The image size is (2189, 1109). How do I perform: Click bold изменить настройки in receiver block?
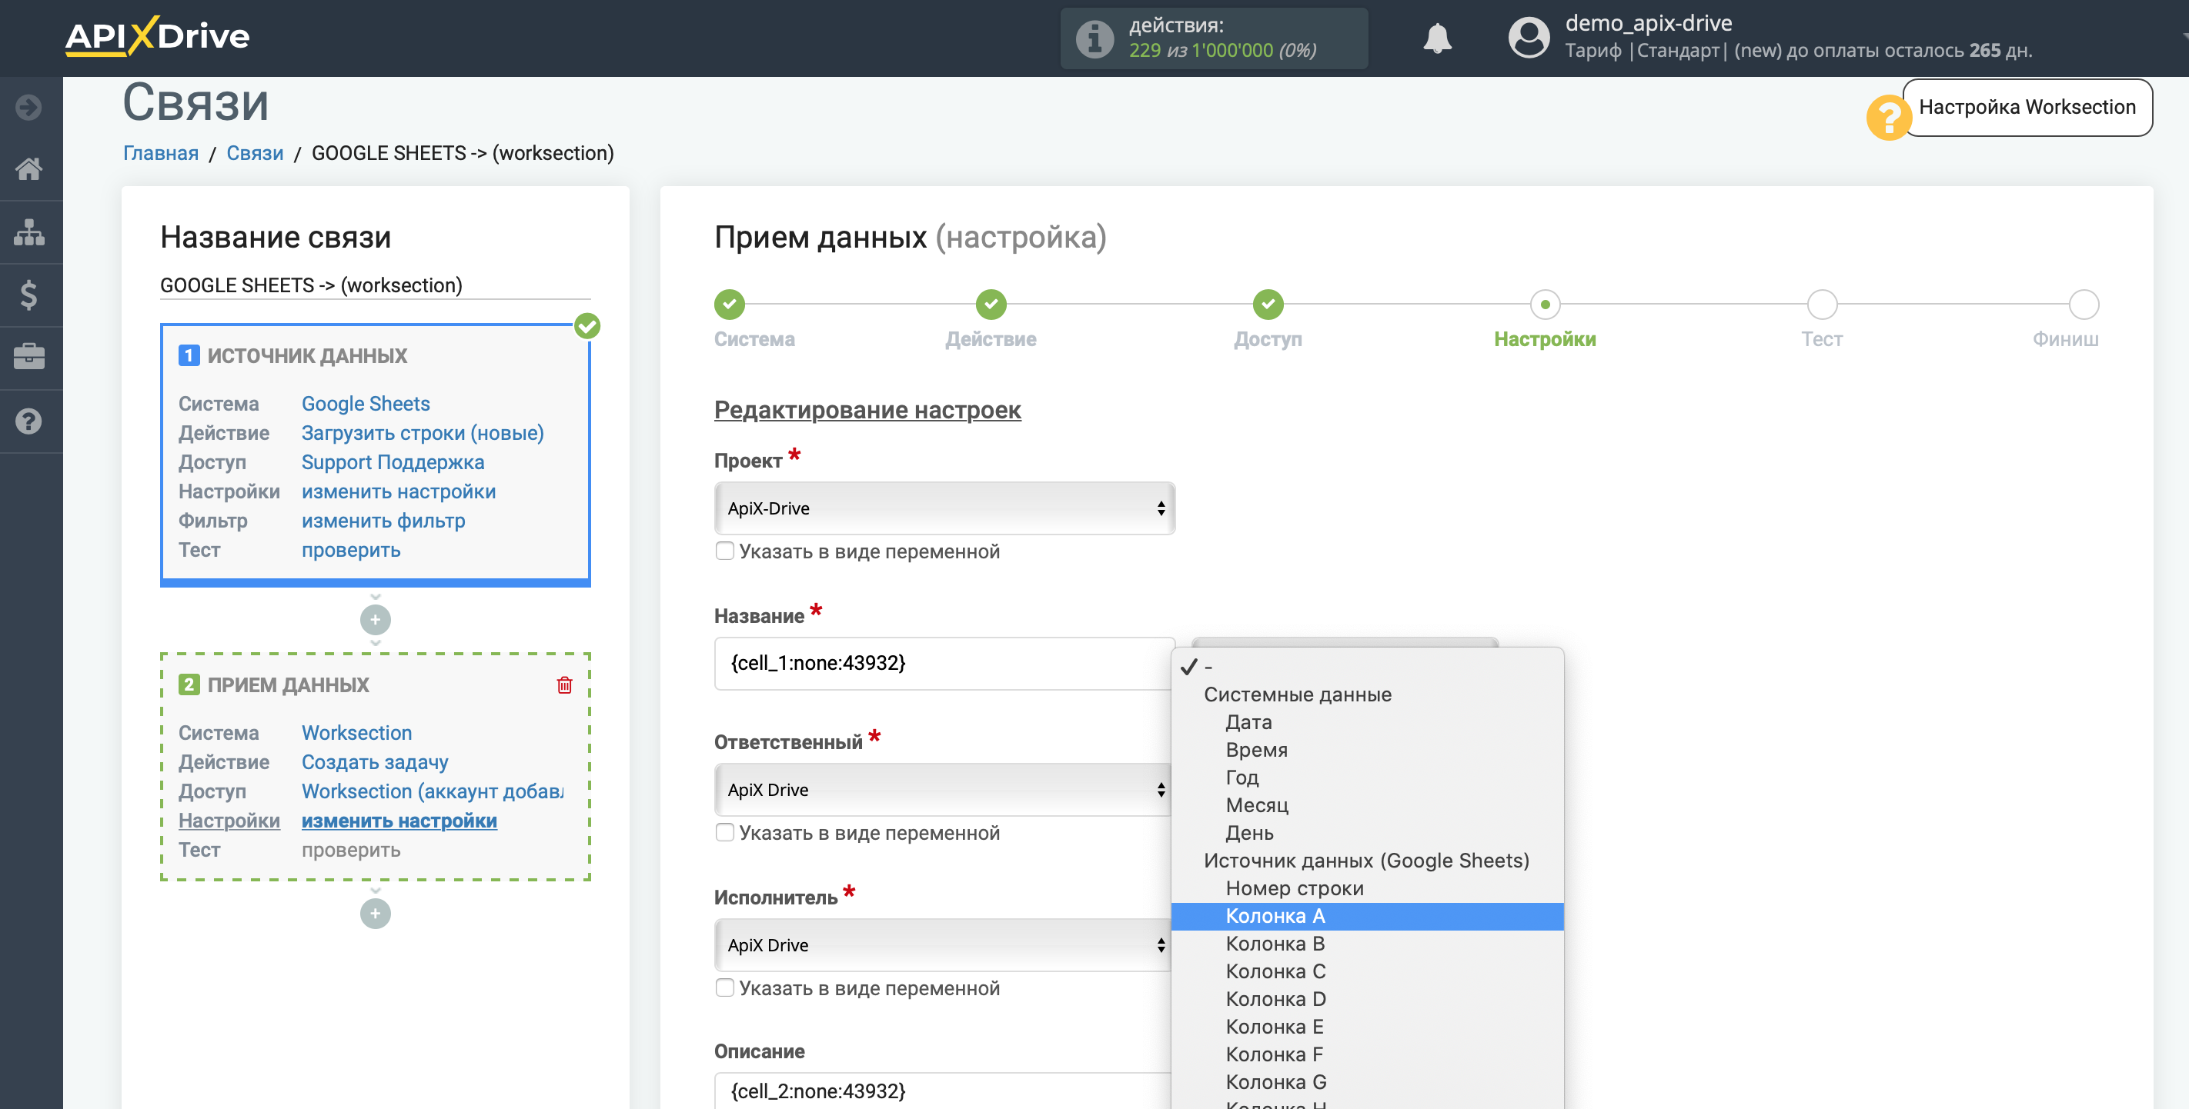click(399, 821)
